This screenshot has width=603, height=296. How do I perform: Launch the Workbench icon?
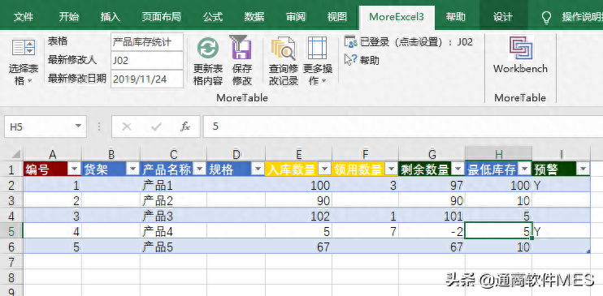coord(520,48)
